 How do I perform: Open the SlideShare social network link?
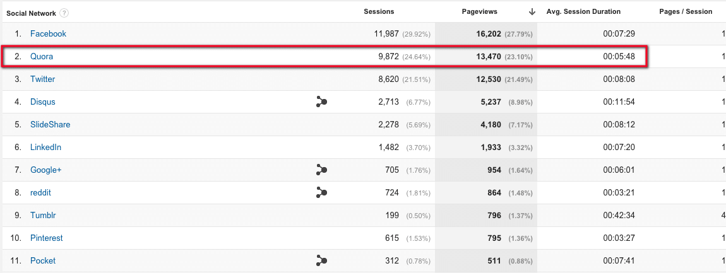click(x=50, y=124)
